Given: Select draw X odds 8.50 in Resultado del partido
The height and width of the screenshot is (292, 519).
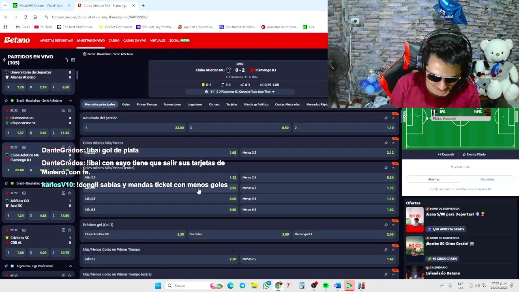Looking at the screenshot, I should click(x=239, y=128).
